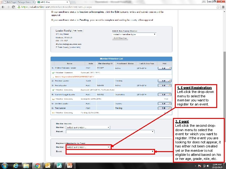The height and width of the screenshot is (169, 226).
Task: Click the Membership ID column header
Action: coord(105,64)
